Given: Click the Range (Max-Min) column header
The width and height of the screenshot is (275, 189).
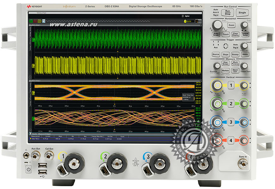Looking at the screenshot, I should 98,136.
